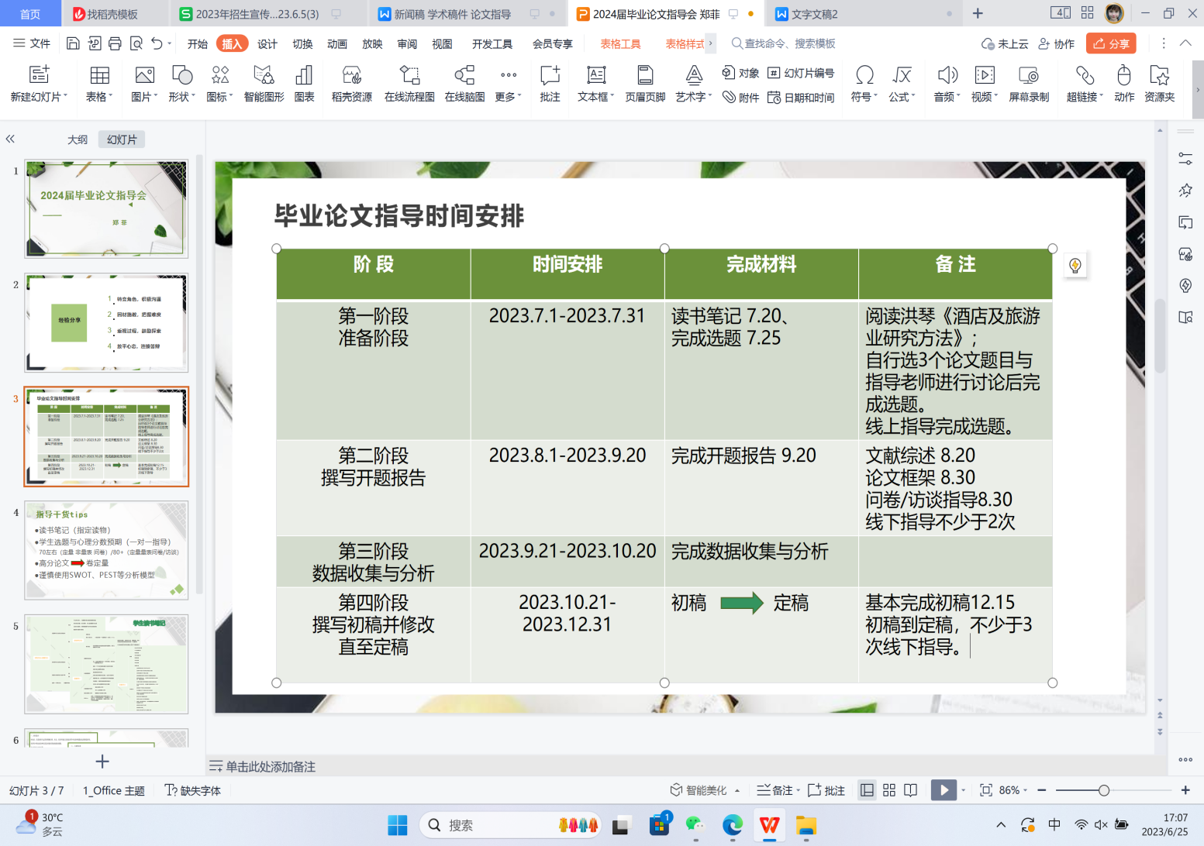
Task: Start slideshow with the play button
Action: tap(943, 790)
